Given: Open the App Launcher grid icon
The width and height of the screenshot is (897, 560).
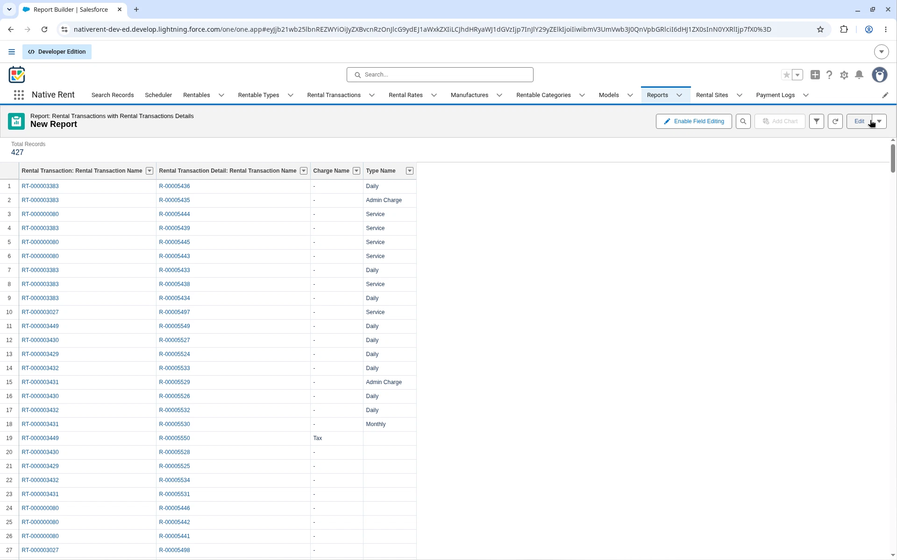Looking at the screenshot, I should (x=19, y=95).
